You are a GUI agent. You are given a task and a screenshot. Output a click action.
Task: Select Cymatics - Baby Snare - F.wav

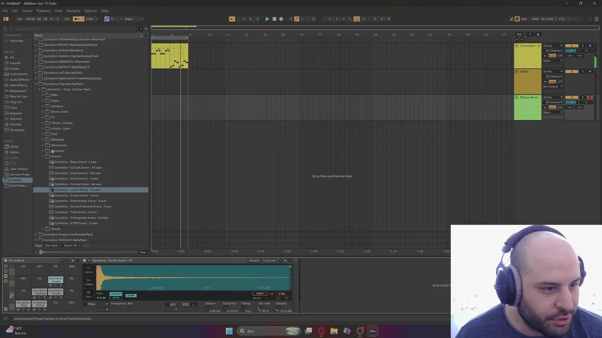75,162
